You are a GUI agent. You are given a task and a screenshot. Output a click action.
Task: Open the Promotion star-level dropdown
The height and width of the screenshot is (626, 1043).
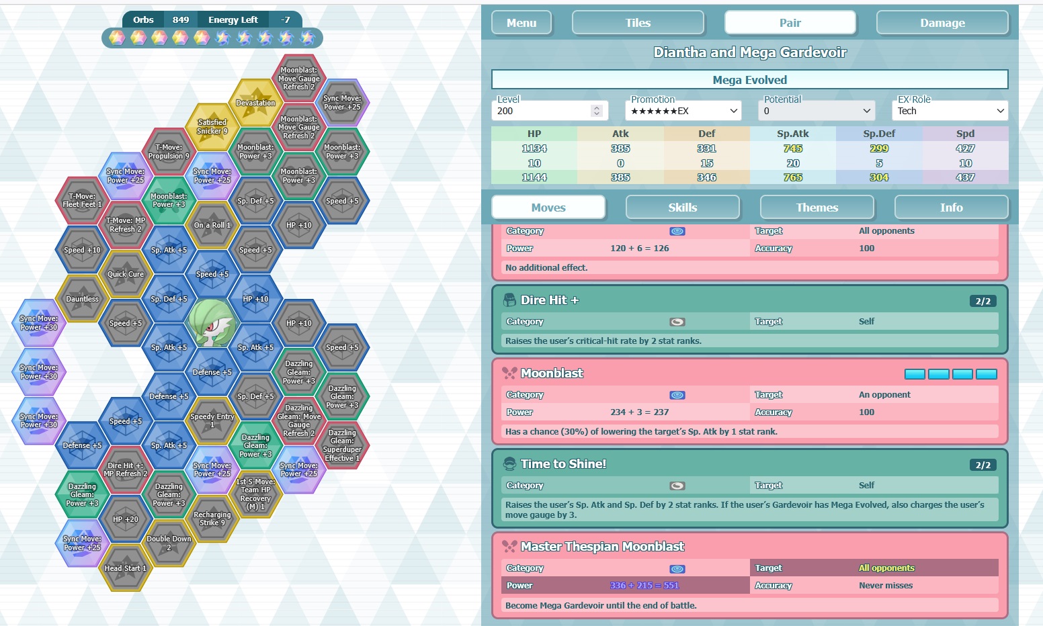tap(683, 111)
